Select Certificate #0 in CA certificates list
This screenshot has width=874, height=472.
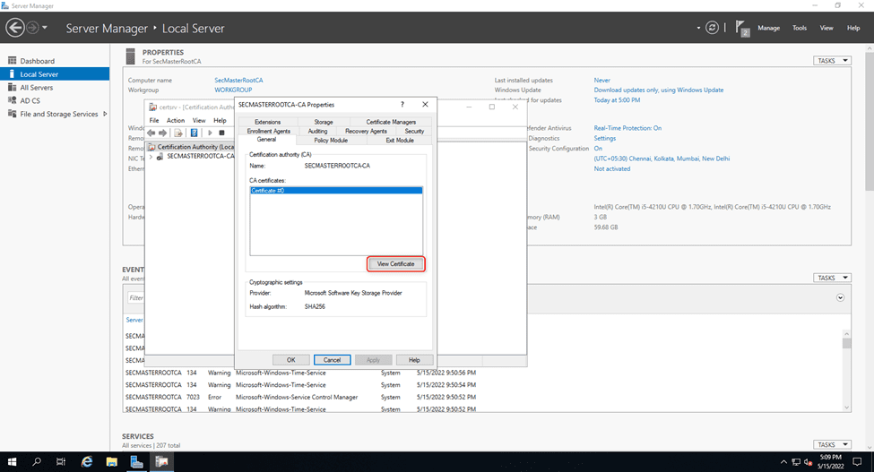336,191
